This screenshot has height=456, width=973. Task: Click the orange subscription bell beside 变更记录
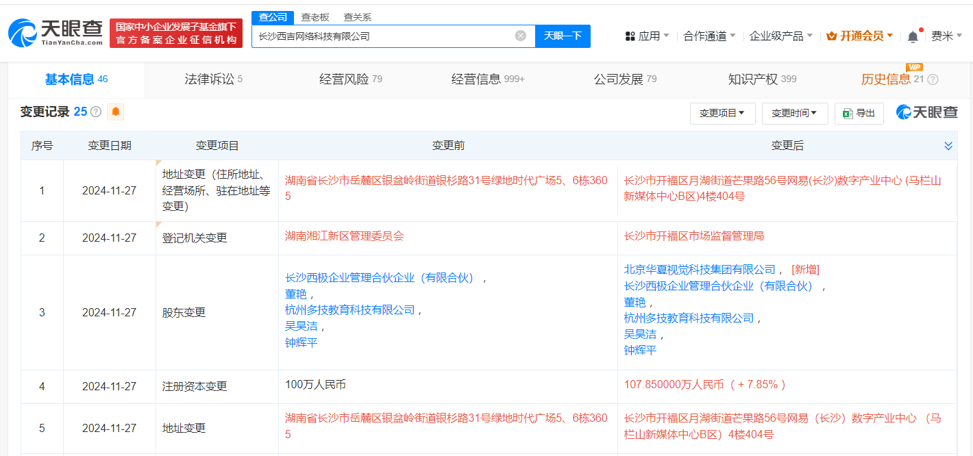[x=114, y=112]
